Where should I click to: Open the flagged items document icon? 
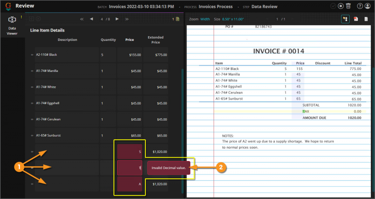(x=178, y=19)
